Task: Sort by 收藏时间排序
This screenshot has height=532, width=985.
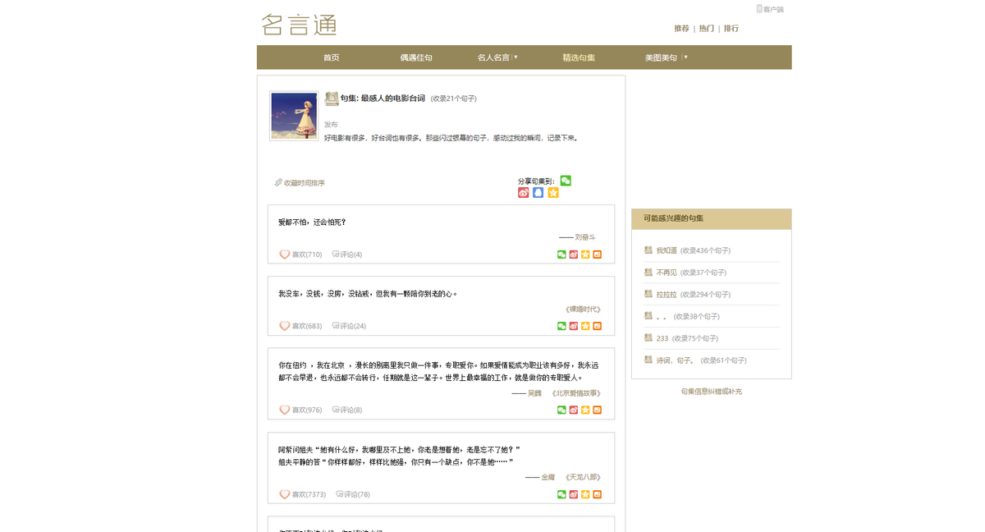Action: click(304, 183)
